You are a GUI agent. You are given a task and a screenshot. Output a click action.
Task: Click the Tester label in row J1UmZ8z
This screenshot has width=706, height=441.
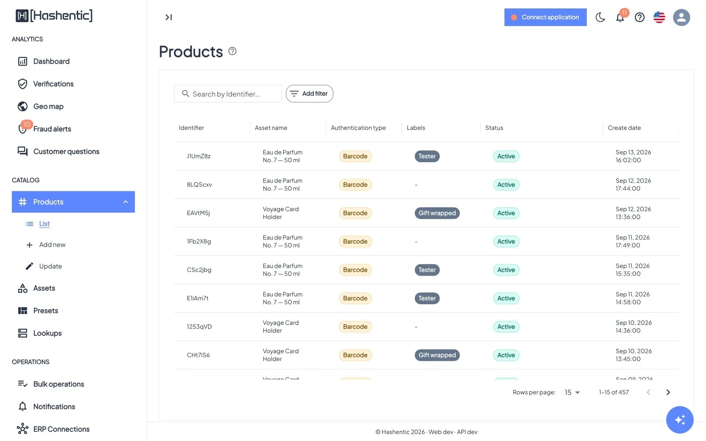click(x=427, y=156)
